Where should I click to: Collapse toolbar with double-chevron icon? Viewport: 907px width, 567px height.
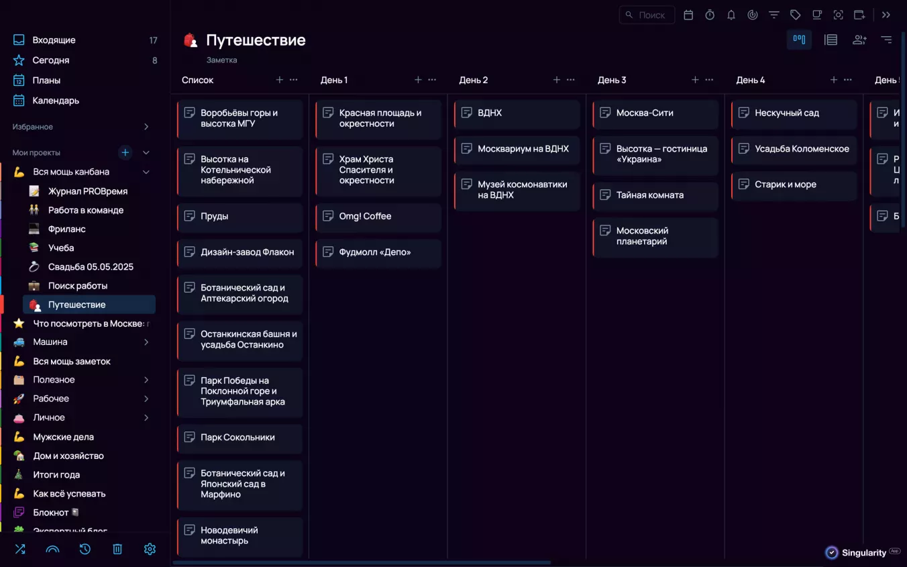[x=886, y=15]
